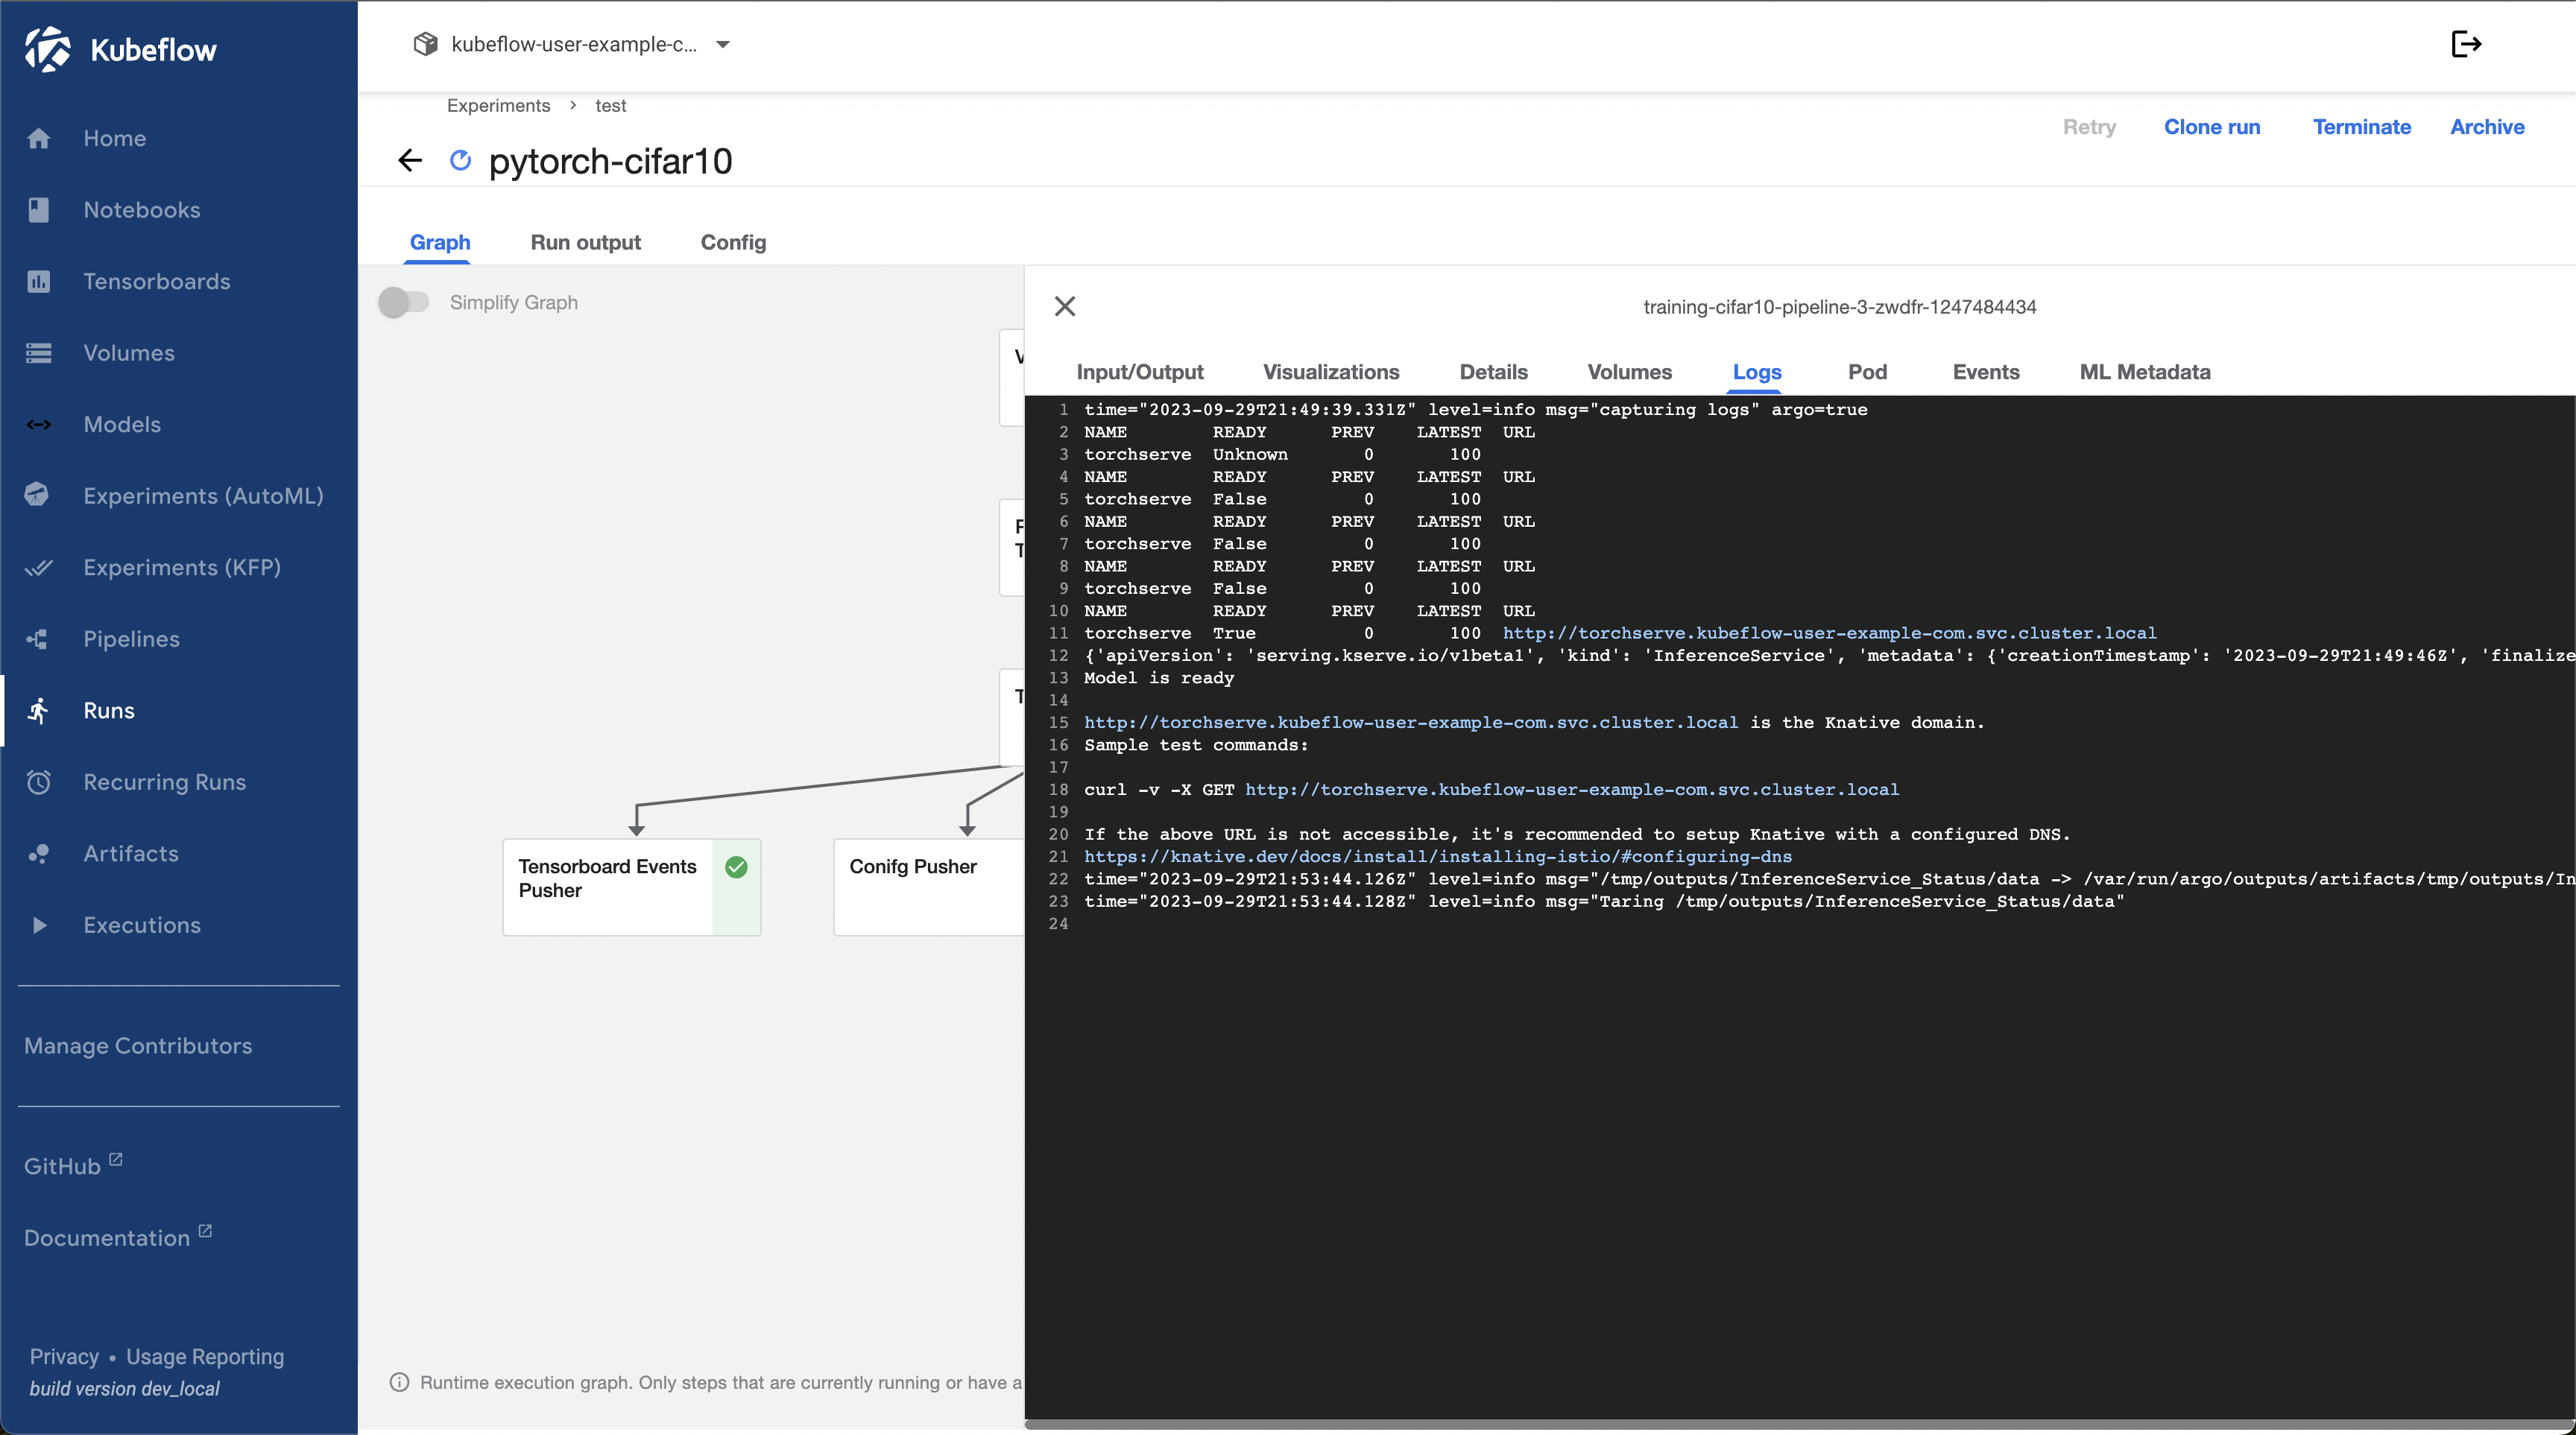Close the node details side panel
Image resolution: width=2576 pixels, height=1435 pixels.
coord(1065,307)
